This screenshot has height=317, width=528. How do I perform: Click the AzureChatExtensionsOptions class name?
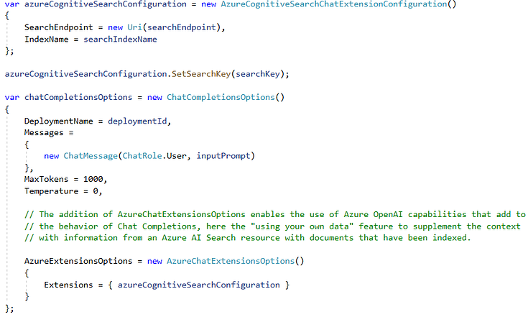[231, 261]
